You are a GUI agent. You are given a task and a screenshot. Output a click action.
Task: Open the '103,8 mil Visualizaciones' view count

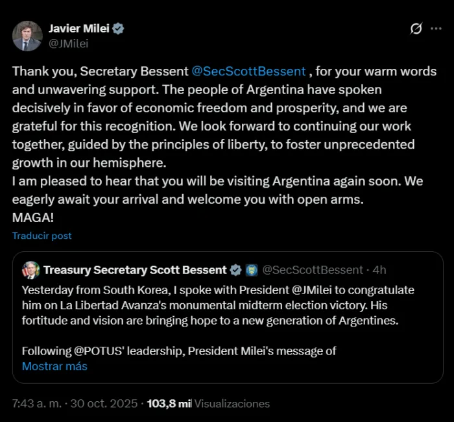click(x=208, y=403)
